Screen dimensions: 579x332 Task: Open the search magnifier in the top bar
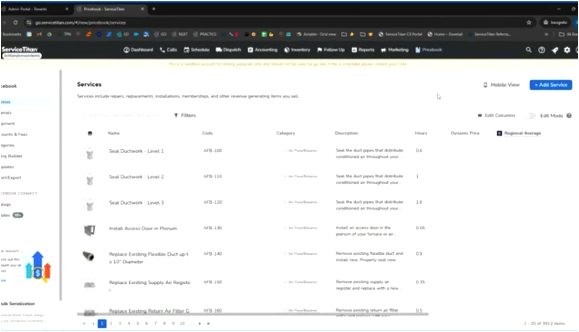tap(528, 49)
